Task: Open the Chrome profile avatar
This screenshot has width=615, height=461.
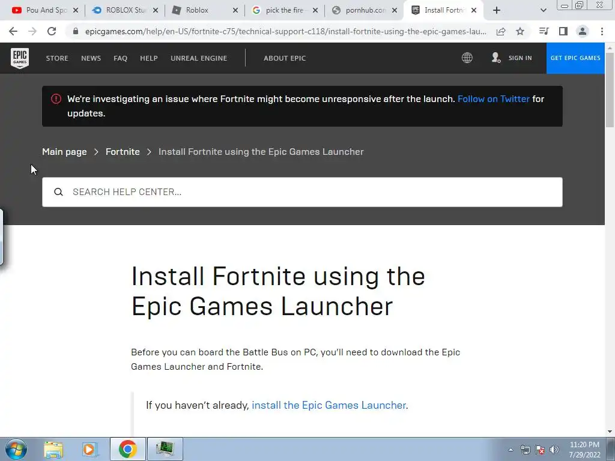Action: coord(583,31)
